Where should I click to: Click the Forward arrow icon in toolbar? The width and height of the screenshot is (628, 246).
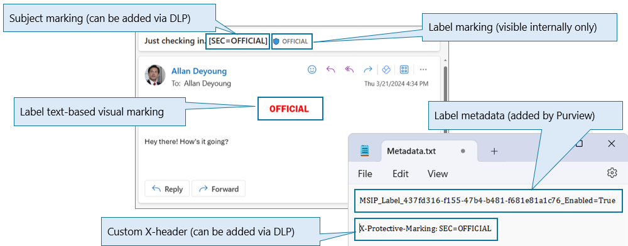tap(367, 70)
